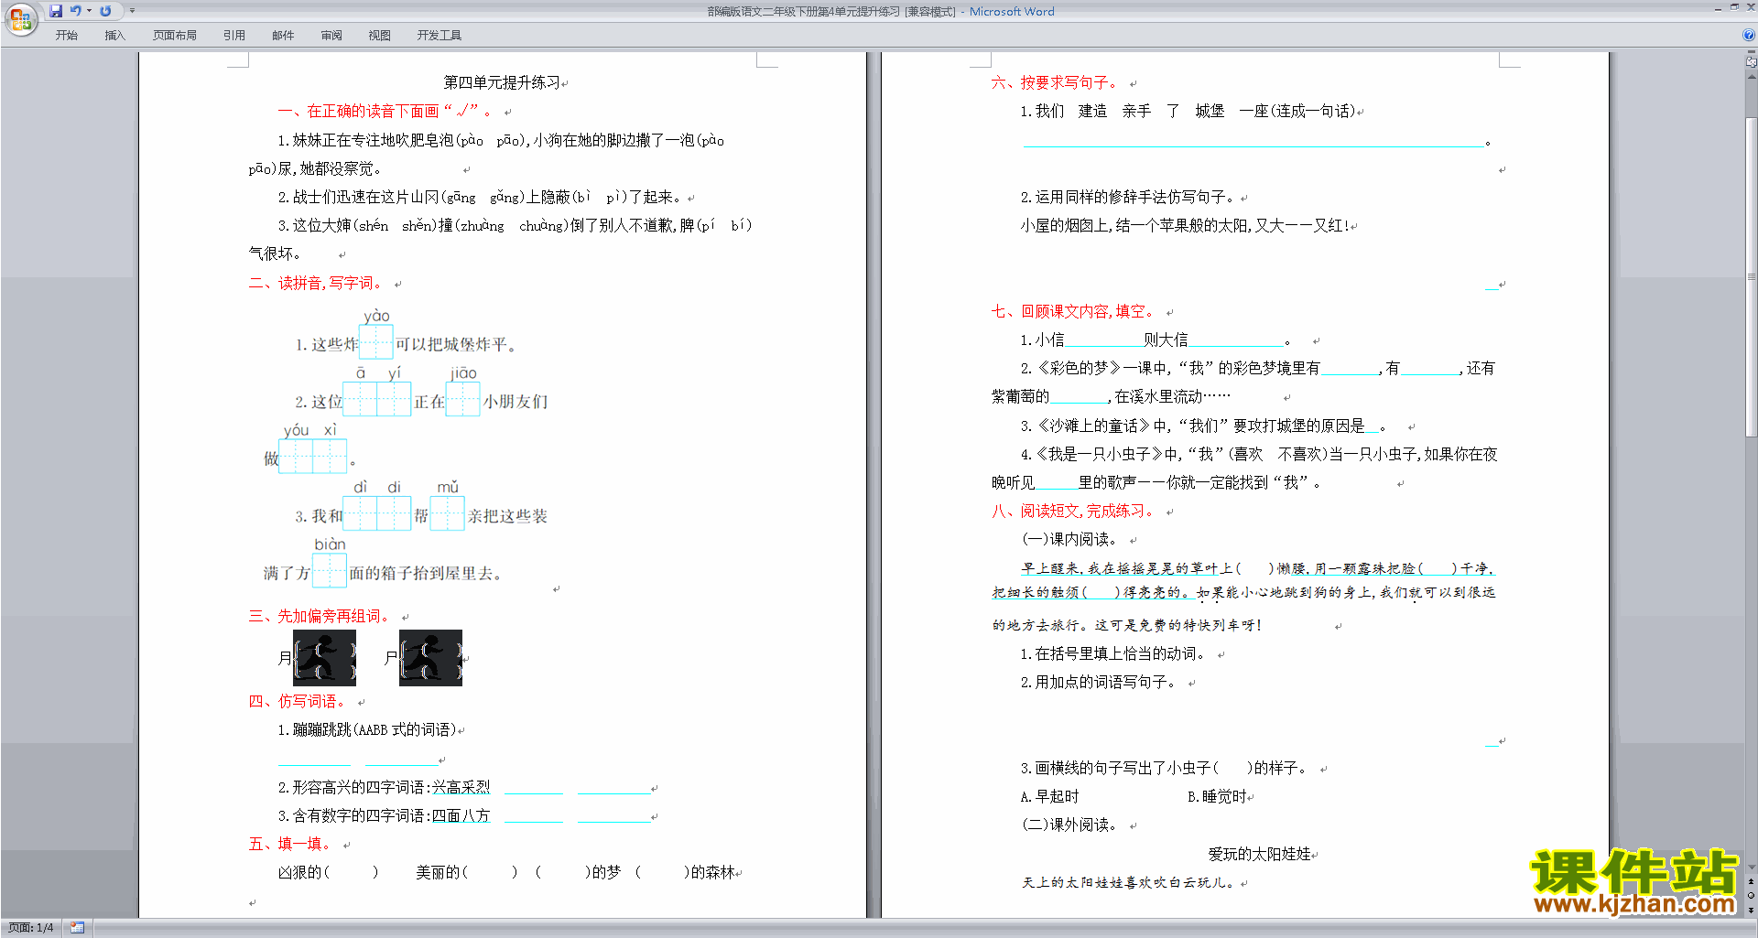This screenshot has height=938, width=1758.
Task: Open the 开发工具 tab
Action: pyautogui.click(x=439, y=36)
